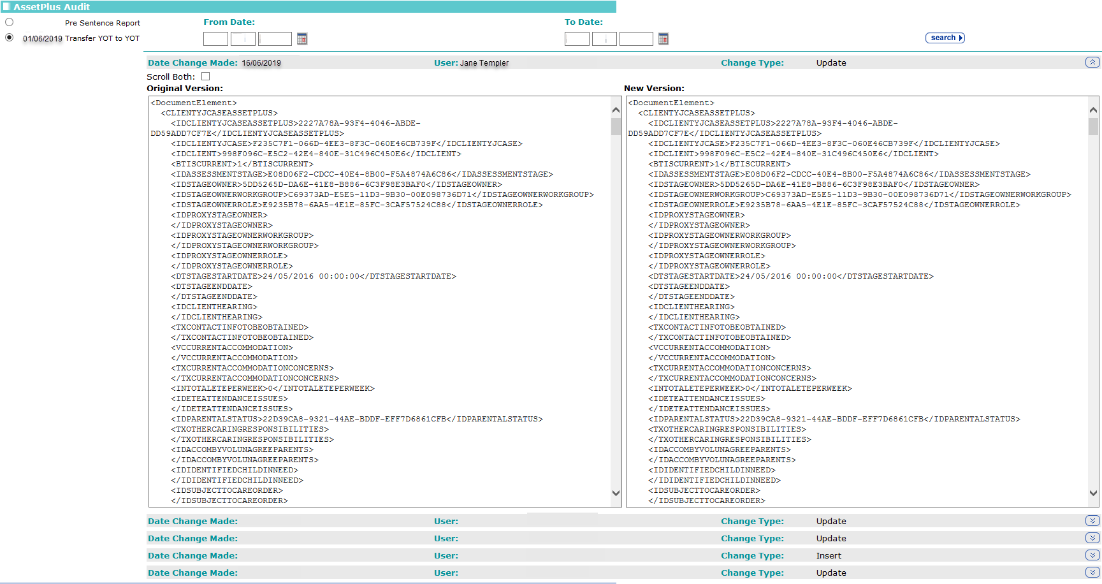This screenshot has width=1102, height=584.
Task: Click the Original Version scrollbar thumb
Action: pos(616,127)
